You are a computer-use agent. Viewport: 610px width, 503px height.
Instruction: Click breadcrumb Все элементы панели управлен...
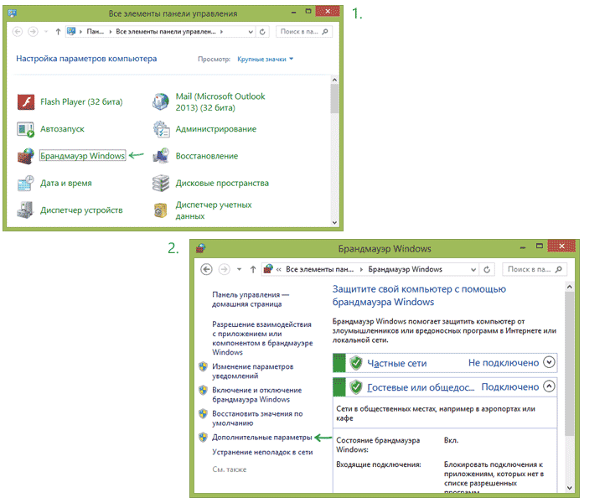coord(166,32)
